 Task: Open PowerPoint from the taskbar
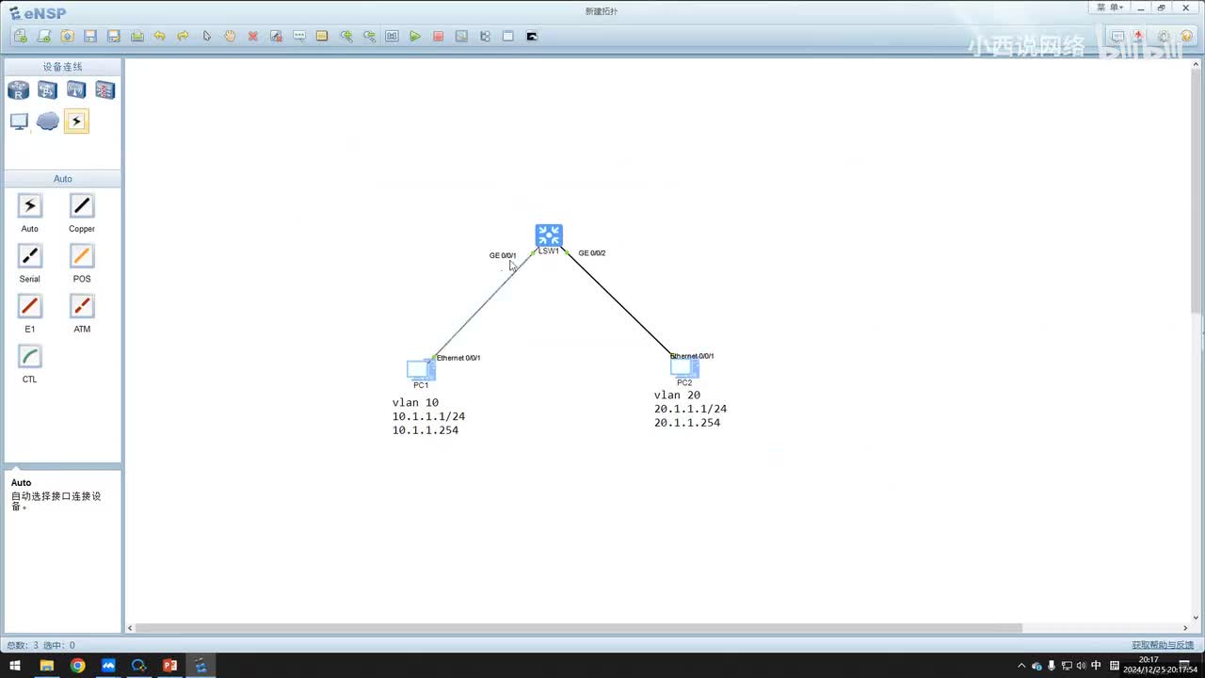pyautogui.click(x=169, y=666)
